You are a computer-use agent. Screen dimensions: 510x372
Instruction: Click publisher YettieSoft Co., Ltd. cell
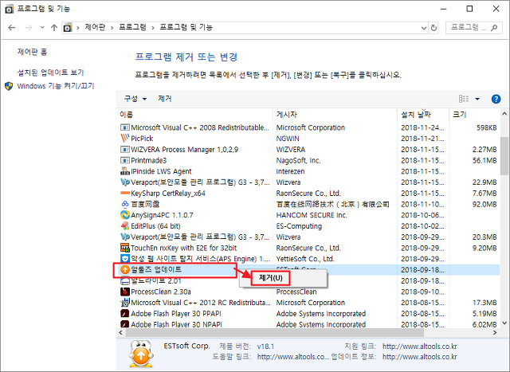[305, 259]
